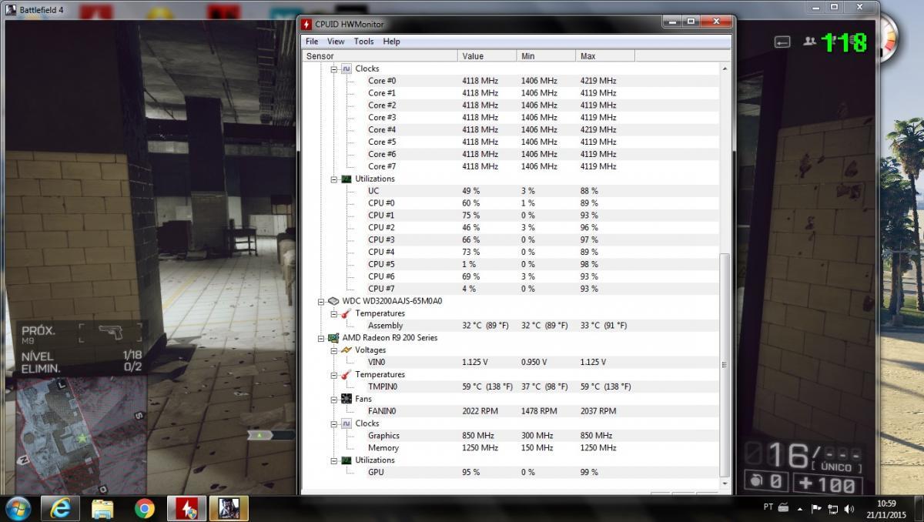Select the GPU utilization row
This screenshot has height=522, width=924.
[x=511, y=472]
